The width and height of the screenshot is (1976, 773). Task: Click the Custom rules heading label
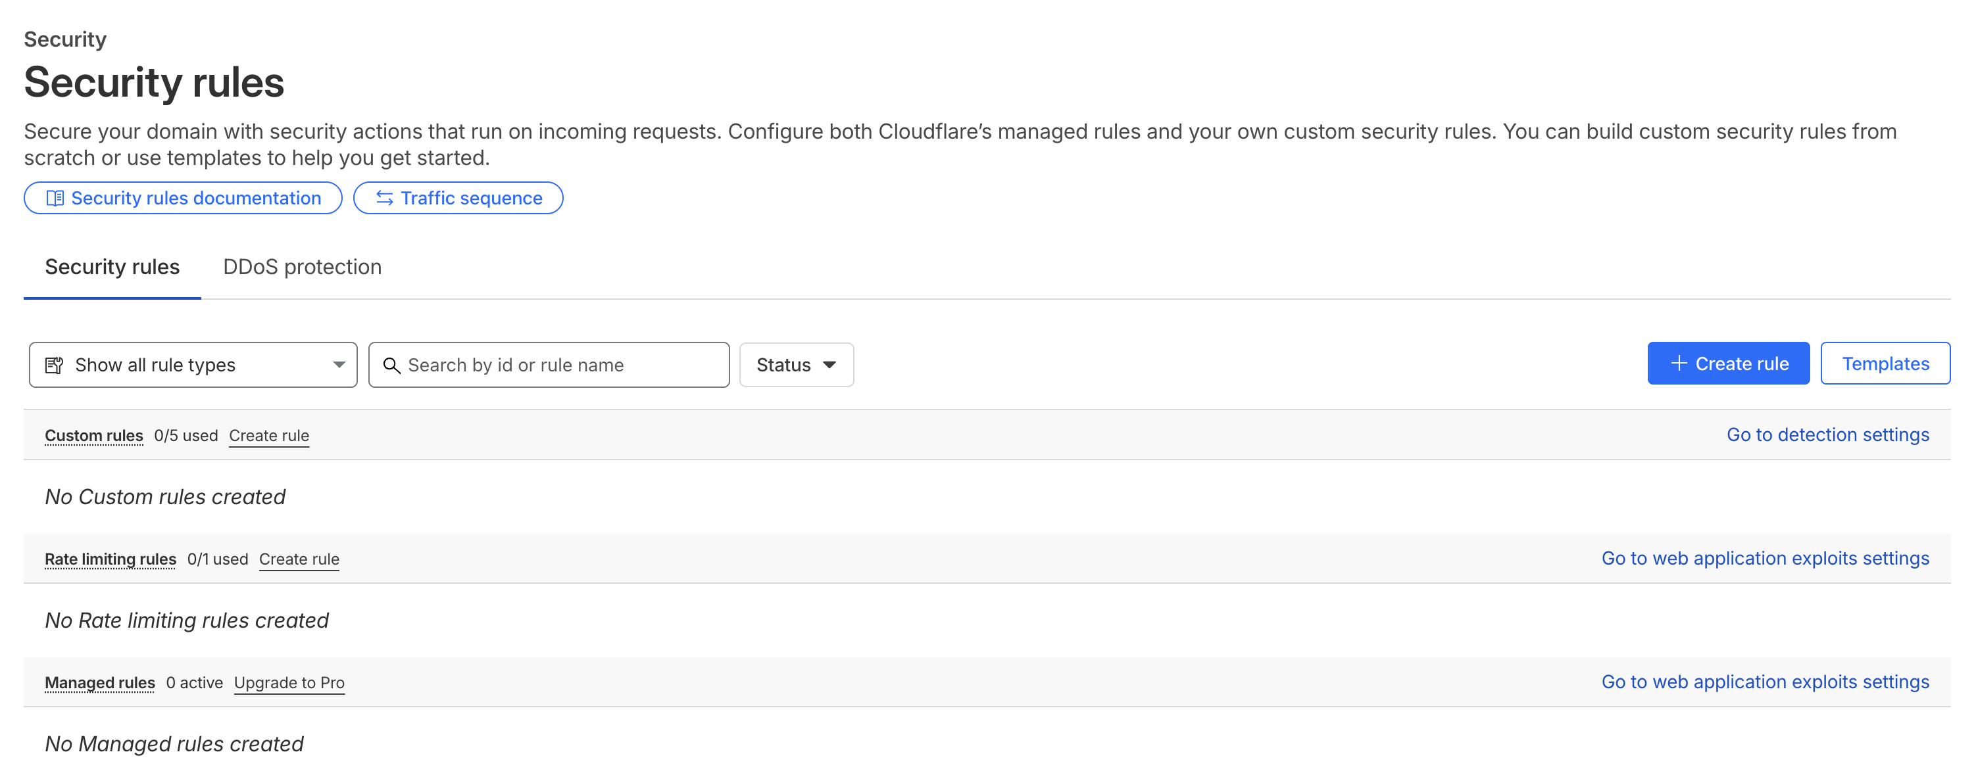93,436
